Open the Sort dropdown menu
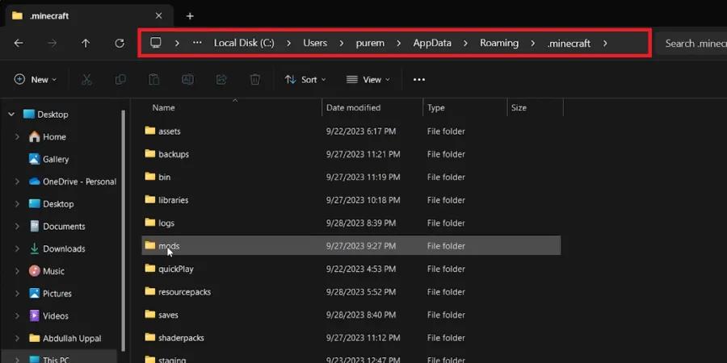The height and width of the screenshot is (363, 727). point(305,80)
